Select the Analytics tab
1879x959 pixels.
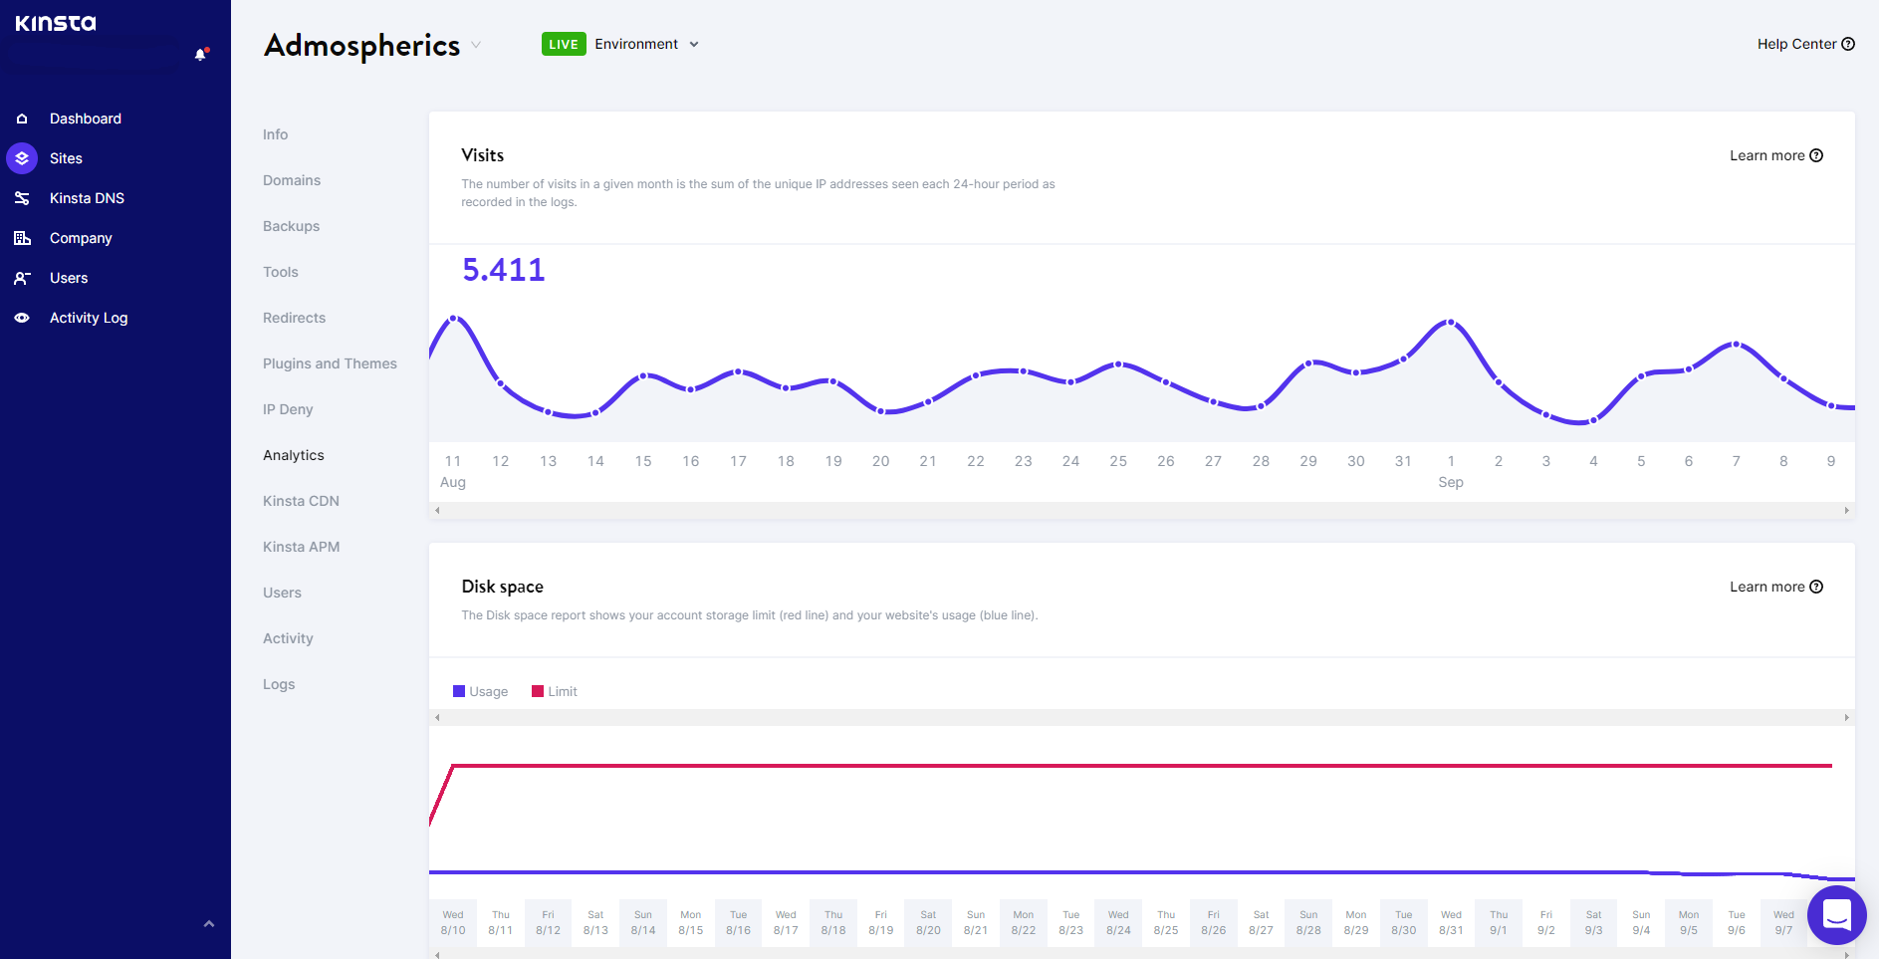(294, 455)
